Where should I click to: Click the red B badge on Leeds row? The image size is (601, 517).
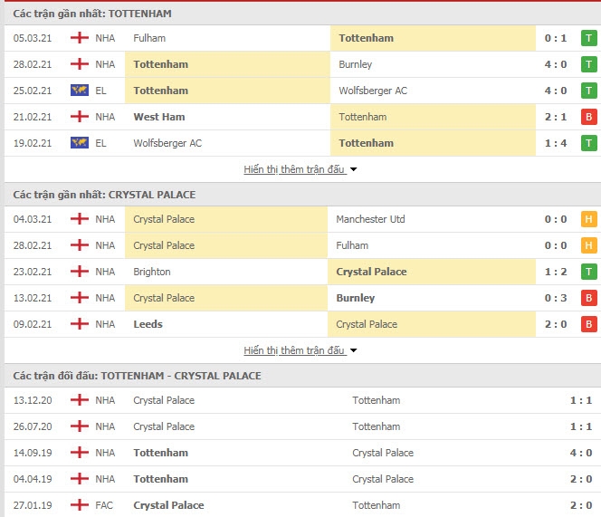tap(588, 324)
